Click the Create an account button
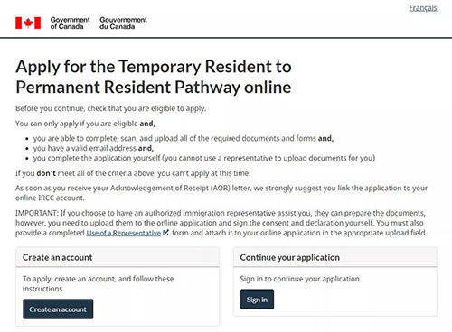This screenshot has width=452, height=332. click(x=58, y=309)
